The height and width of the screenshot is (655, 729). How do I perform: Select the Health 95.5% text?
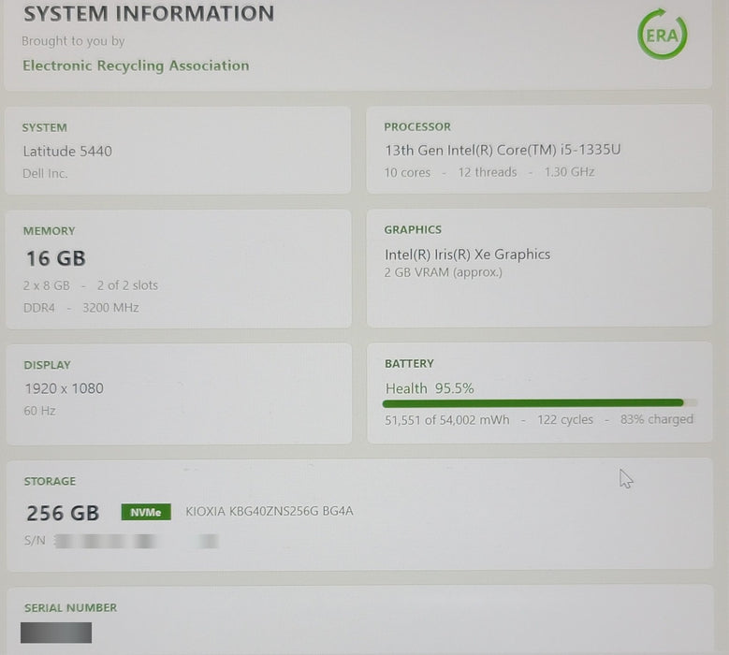(x=430, y=388)
